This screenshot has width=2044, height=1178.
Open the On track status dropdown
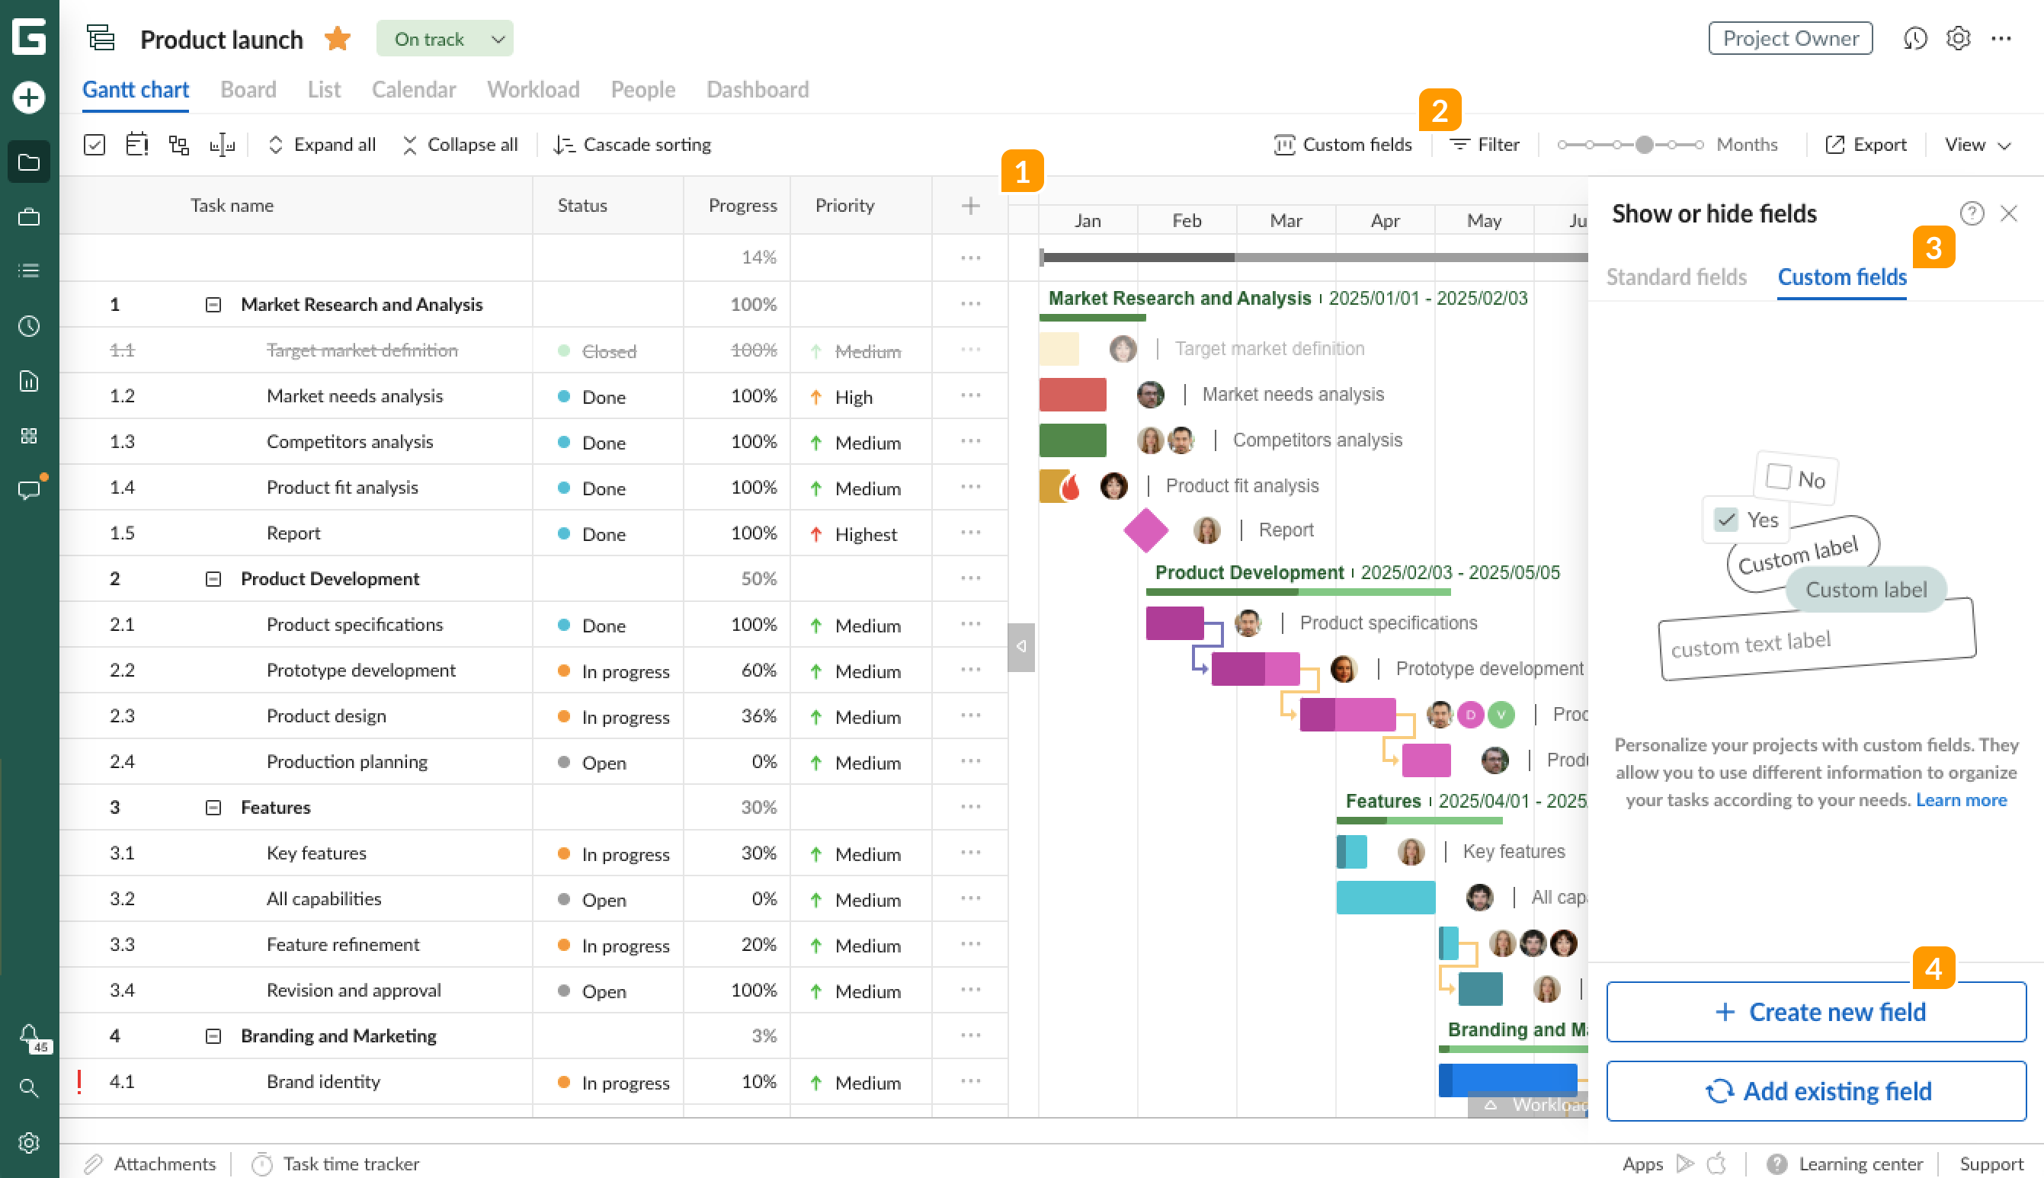point(444,39)
